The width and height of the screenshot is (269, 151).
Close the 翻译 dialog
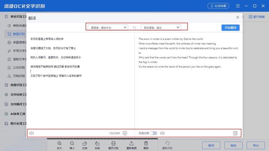point(237,17)
